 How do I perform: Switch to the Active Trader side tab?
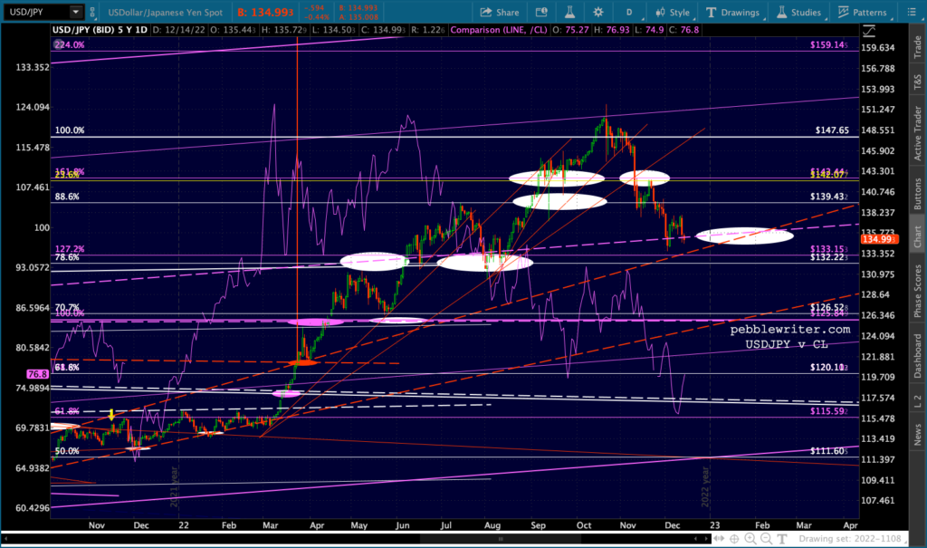point(918,132)
